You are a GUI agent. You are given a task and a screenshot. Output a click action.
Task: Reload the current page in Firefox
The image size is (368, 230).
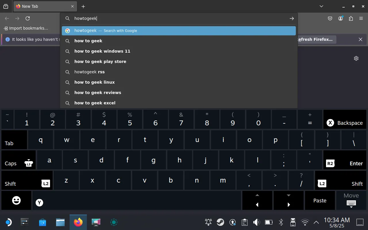click(27, 18)
